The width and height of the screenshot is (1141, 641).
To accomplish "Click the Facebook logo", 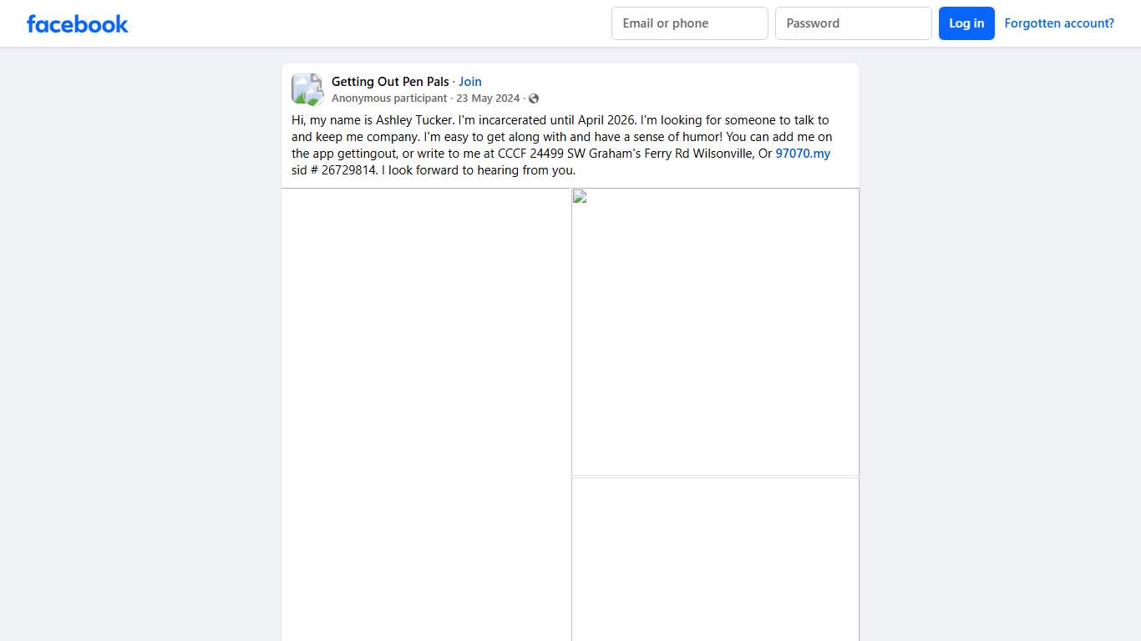I will pyautogui.click(x=77, y=23).
